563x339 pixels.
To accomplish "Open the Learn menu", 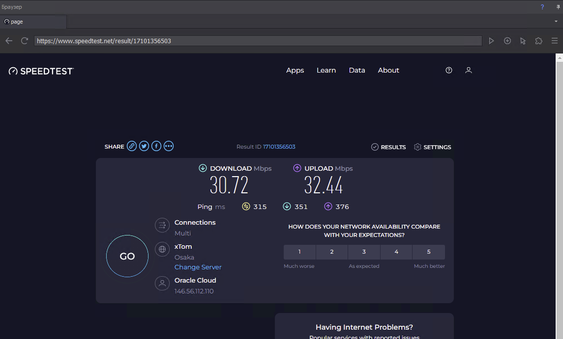I will (x=326, y=70).
